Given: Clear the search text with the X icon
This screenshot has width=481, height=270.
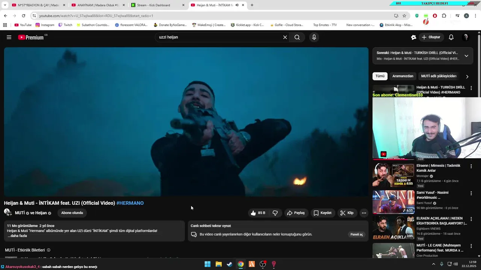Looking at the screenshot, I should (285, 37).
